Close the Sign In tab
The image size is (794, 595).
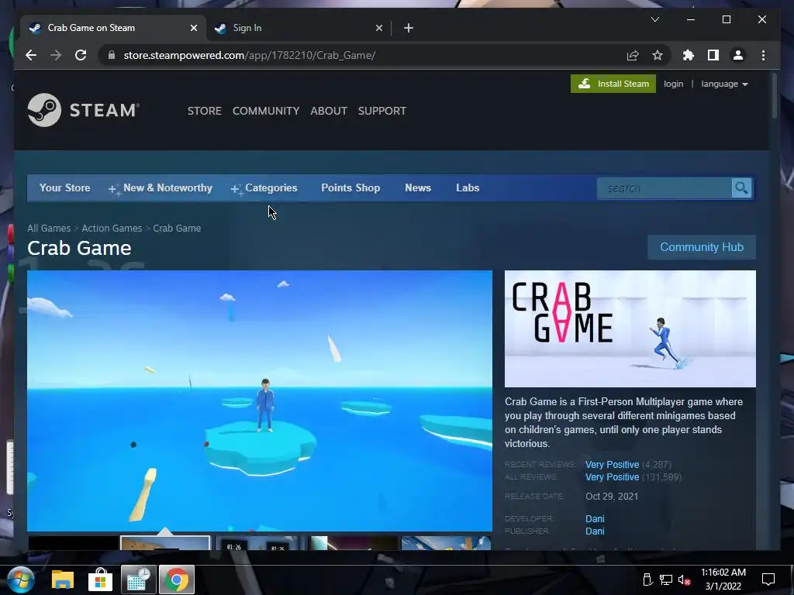coord(378,28)
